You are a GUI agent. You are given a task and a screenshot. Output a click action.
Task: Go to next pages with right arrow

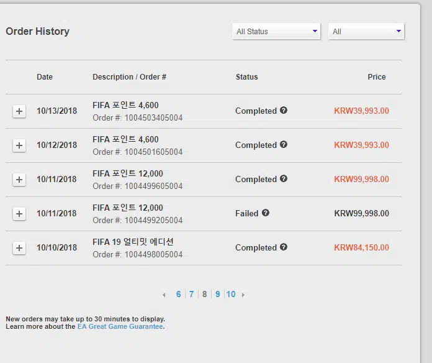coord(243,295)
